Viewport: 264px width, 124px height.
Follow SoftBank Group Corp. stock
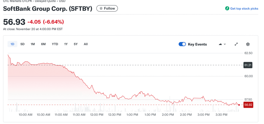[107, 8]
